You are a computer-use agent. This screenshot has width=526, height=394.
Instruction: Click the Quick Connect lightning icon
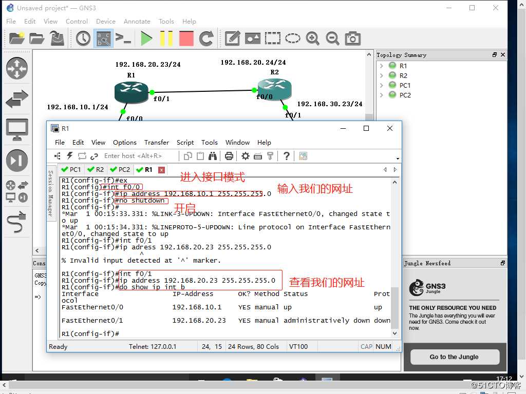pos(70,156)
